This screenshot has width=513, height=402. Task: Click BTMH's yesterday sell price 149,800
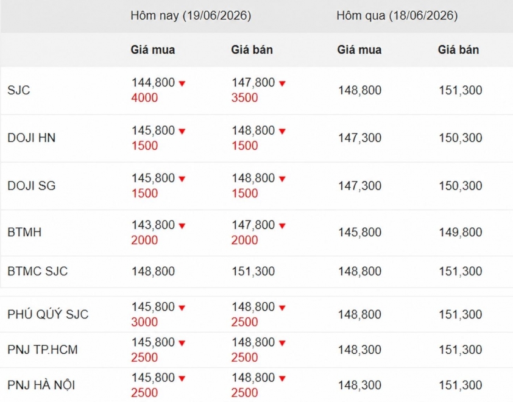pyautogui.click(x=461, y=232)
